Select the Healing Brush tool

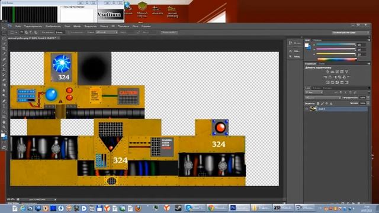[4, 59]
